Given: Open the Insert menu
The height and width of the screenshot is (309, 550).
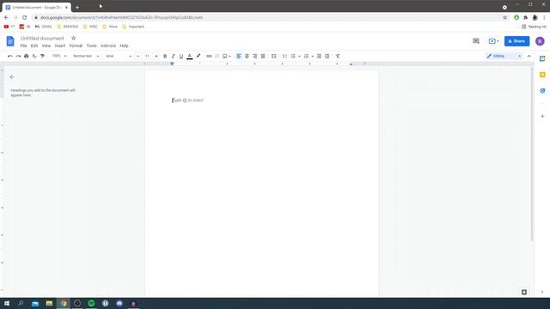Looking at the screenshot, I should click(x=60, y=45).
